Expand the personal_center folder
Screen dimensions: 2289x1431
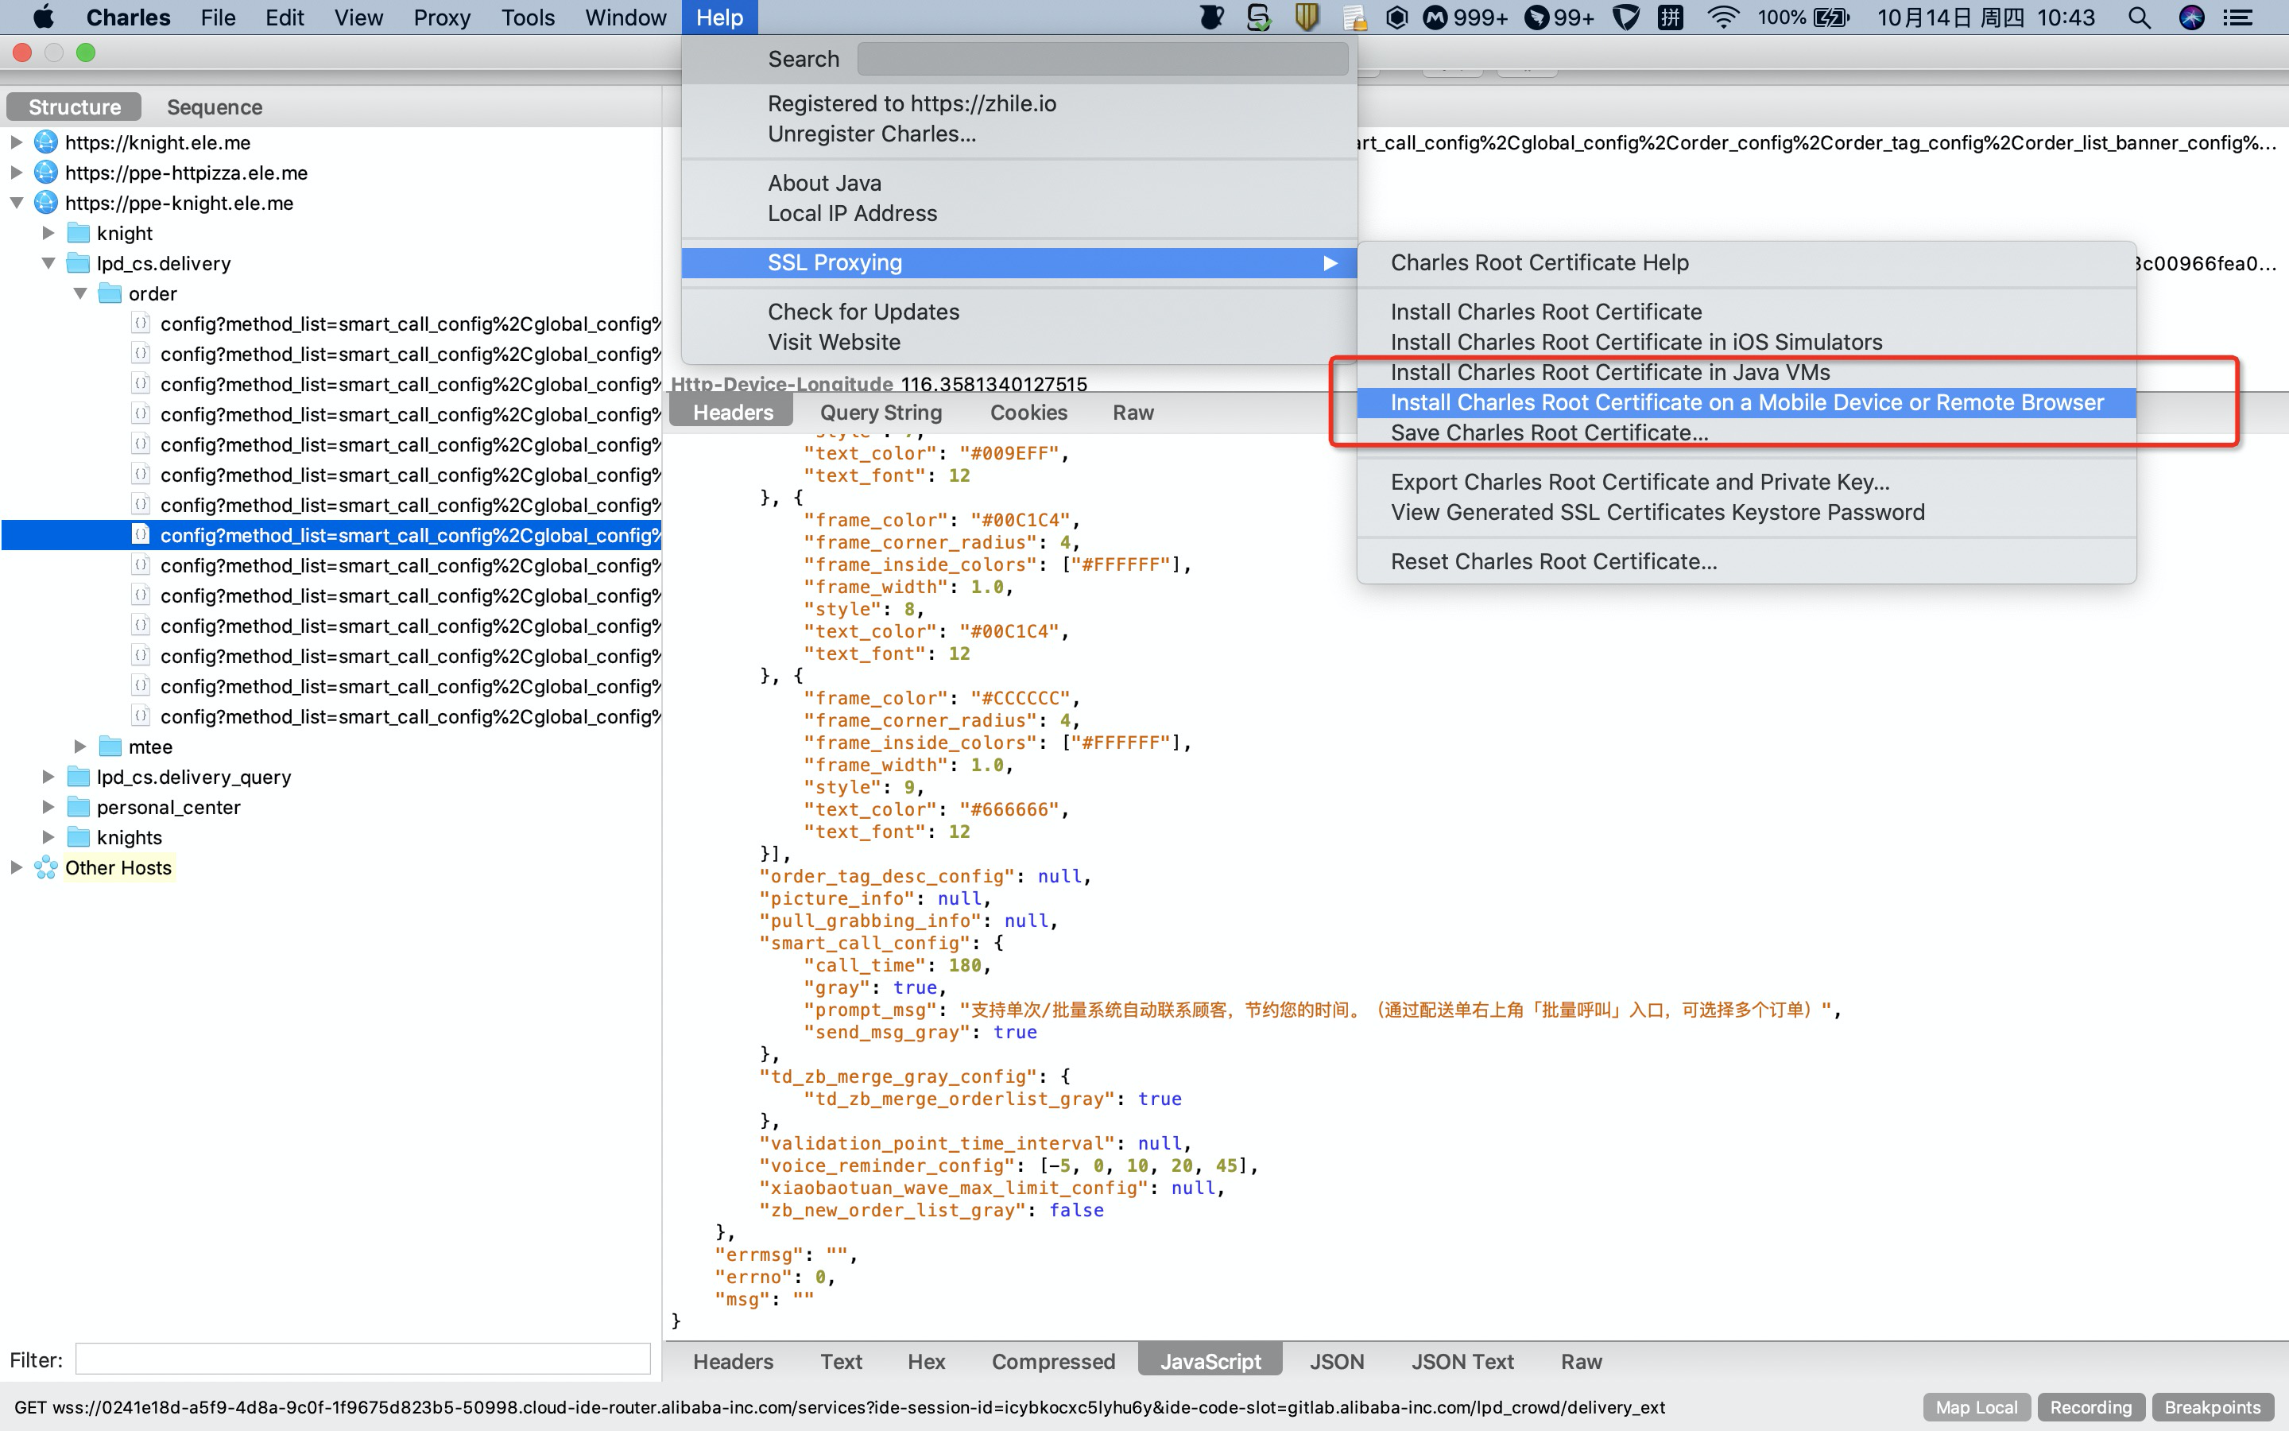48,807
